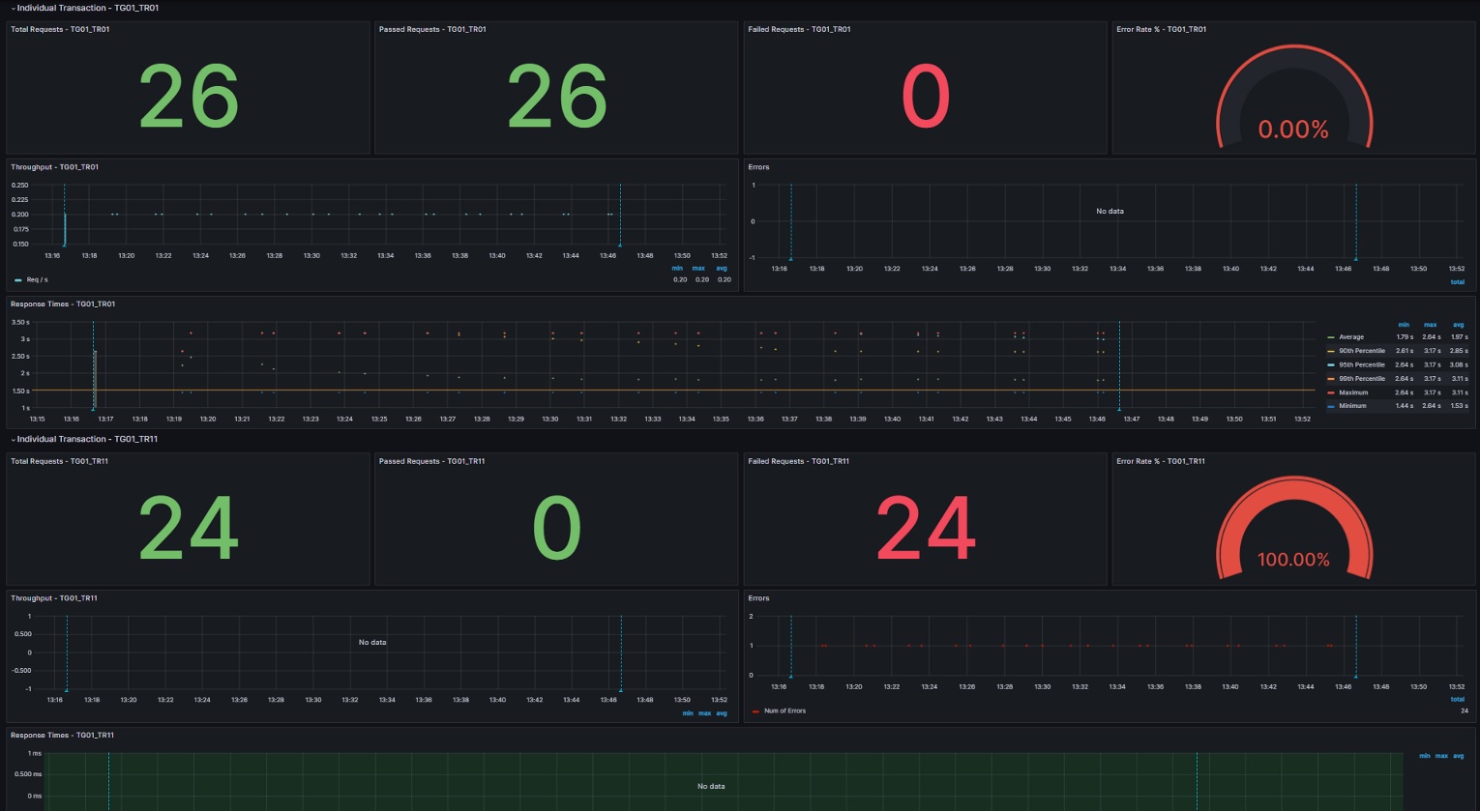Open Throughput - TG01_TR01 panel title menu
Screen dimensions: 1480x811
[x=54, y=167]
